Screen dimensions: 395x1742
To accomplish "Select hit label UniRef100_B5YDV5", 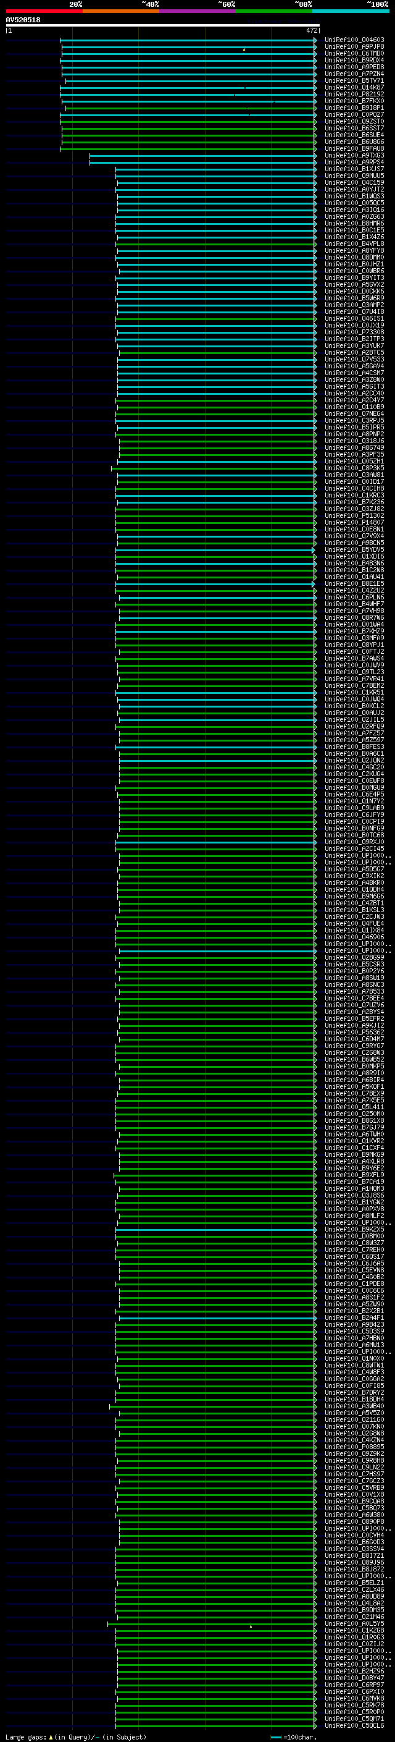I will click(354, 550).
